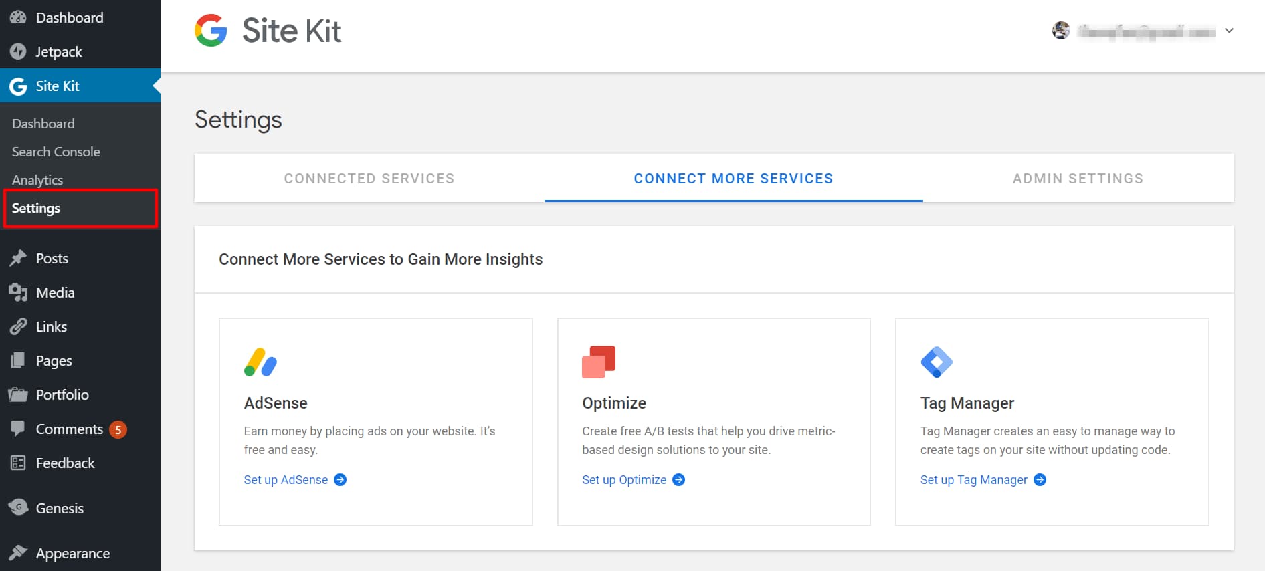
Task: Go to Portfolio menu
Action: coord(80,394)
